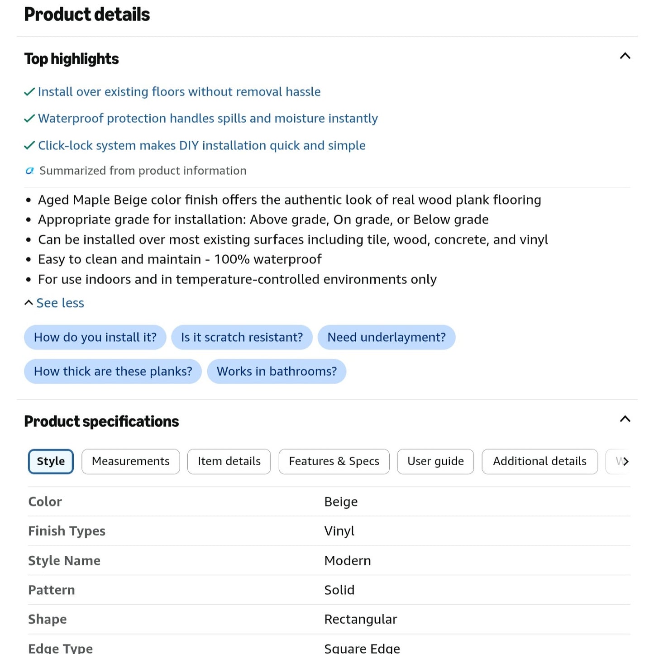The width and height of the screenshot is (654, 654).
Task: Open the Click-lock system highlight link
Action: [x=202, y=145]
